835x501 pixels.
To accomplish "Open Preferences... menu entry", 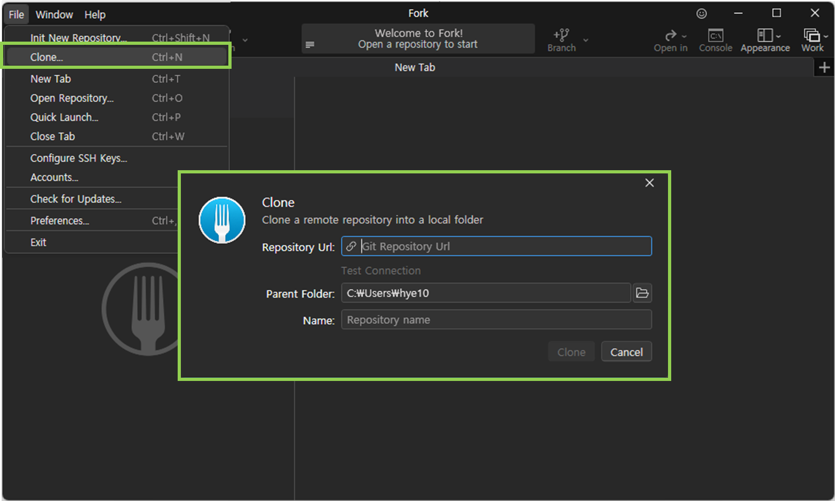I will tap(92, 221).
